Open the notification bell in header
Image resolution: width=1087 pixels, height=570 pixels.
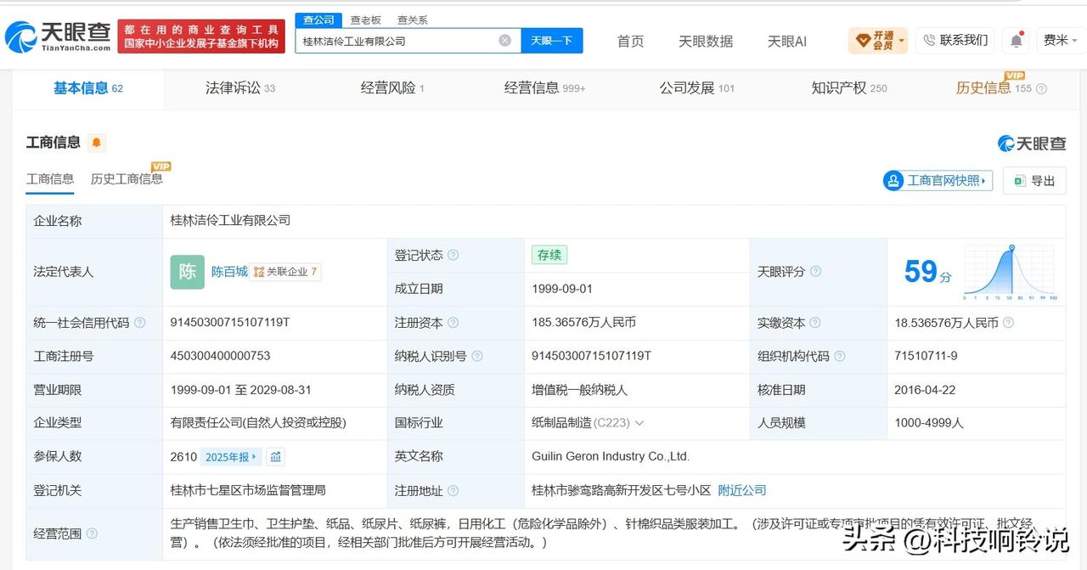[x=1017, y=40]
